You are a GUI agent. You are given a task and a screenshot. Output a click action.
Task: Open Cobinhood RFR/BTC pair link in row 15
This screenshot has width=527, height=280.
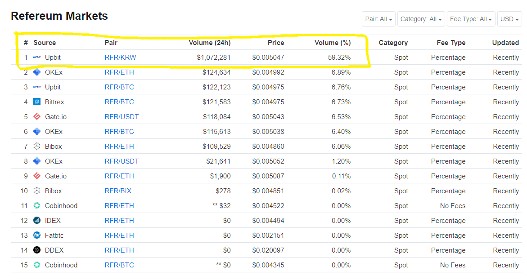tap(119, 265)
